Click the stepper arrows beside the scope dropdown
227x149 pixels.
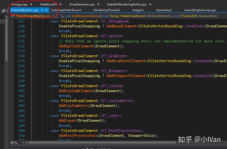[x=56, y=16]
